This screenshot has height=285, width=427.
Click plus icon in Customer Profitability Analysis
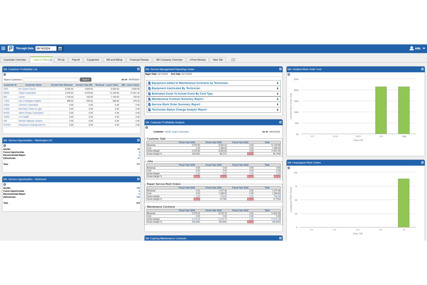point(147,128)
